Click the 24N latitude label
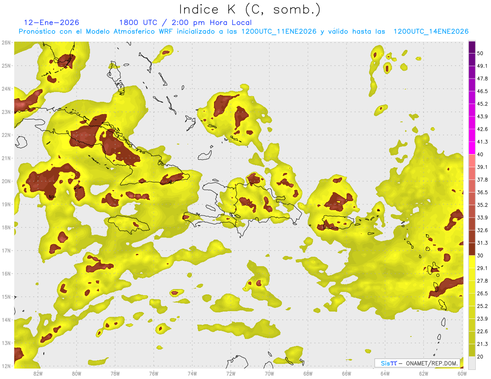The image size is (491, 379). [x=6, y=89]
